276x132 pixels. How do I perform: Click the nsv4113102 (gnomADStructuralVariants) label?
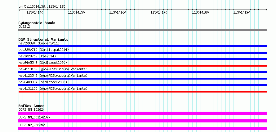(53, 69)
